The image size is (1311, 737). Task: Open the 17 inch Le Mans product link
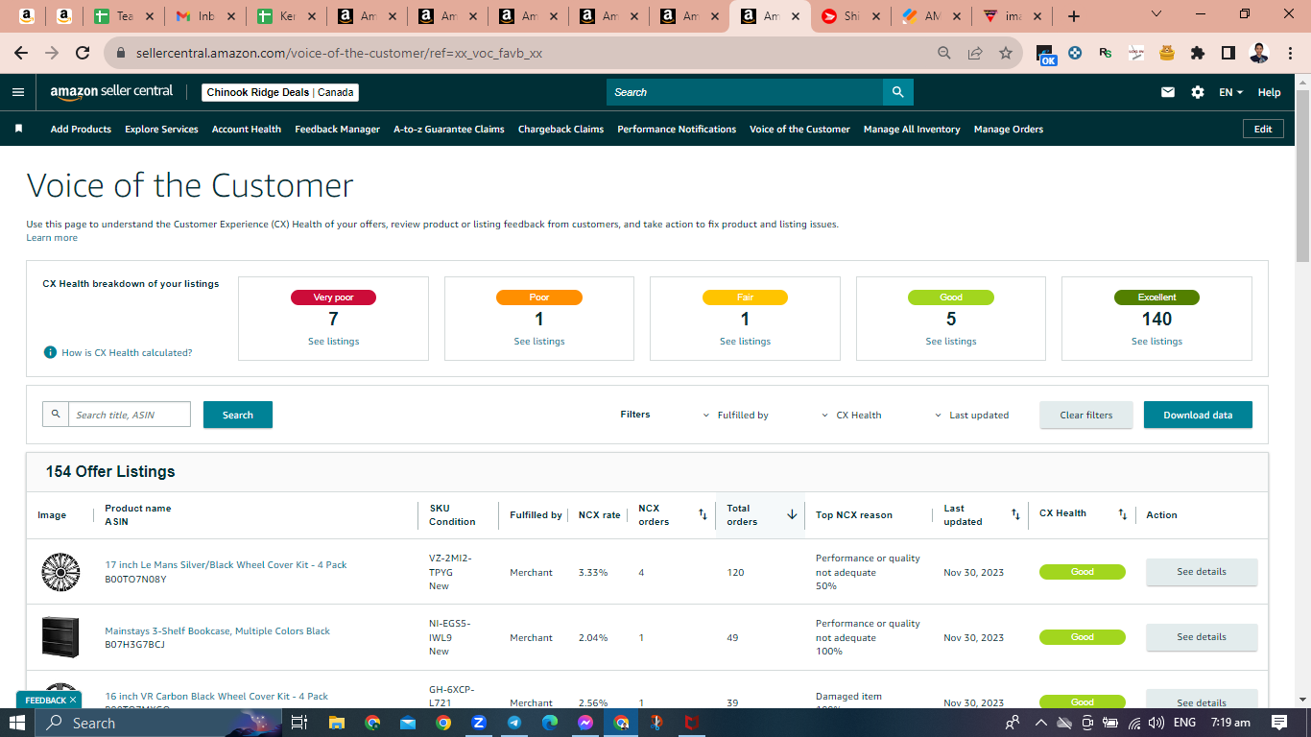tap(226, 564)
